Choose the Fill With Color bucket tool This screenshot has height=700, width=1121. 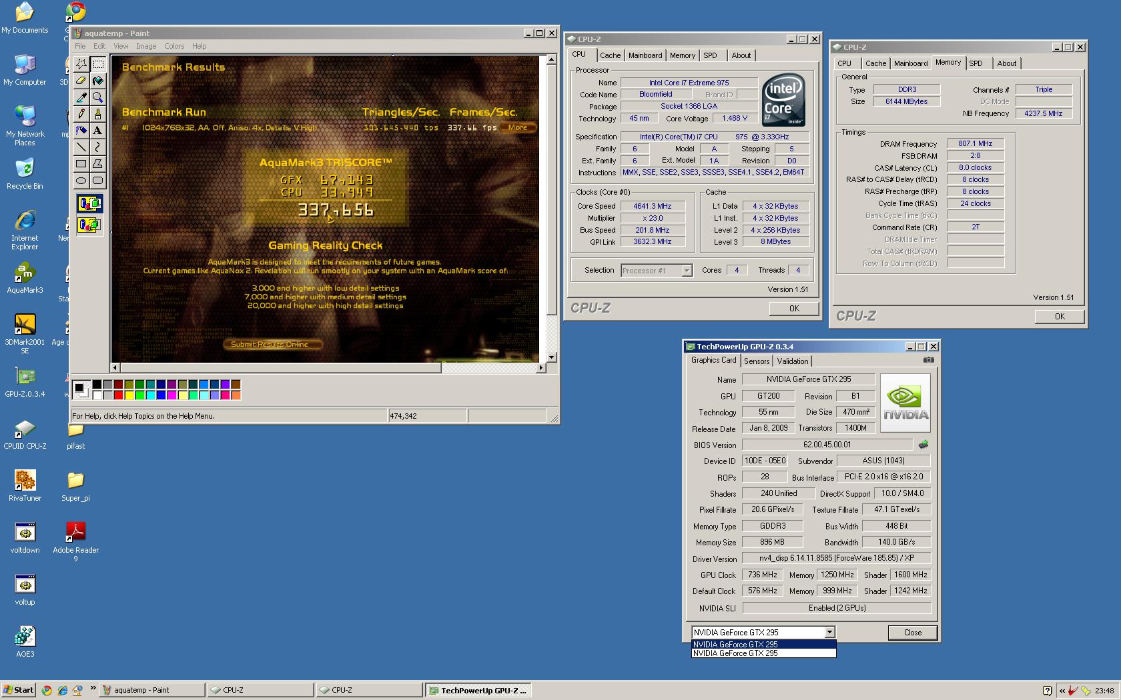(98, 81)
